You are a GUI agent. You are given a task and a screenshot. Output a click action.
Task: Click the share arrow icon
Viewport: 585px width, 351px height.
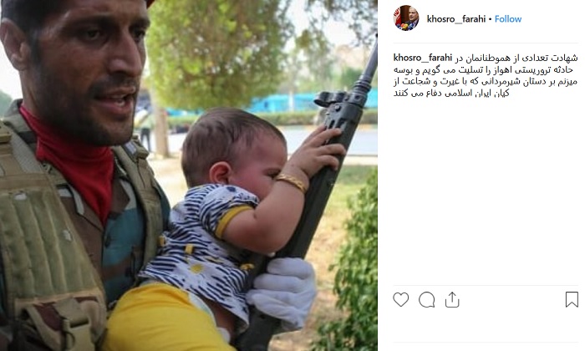coord(452,299)
